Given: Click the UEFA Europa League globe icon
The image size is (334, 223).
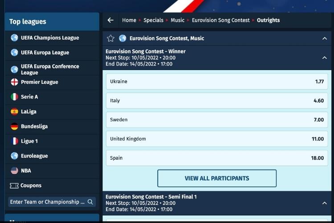Looking at the screenshot, I should tap(14, 53).
